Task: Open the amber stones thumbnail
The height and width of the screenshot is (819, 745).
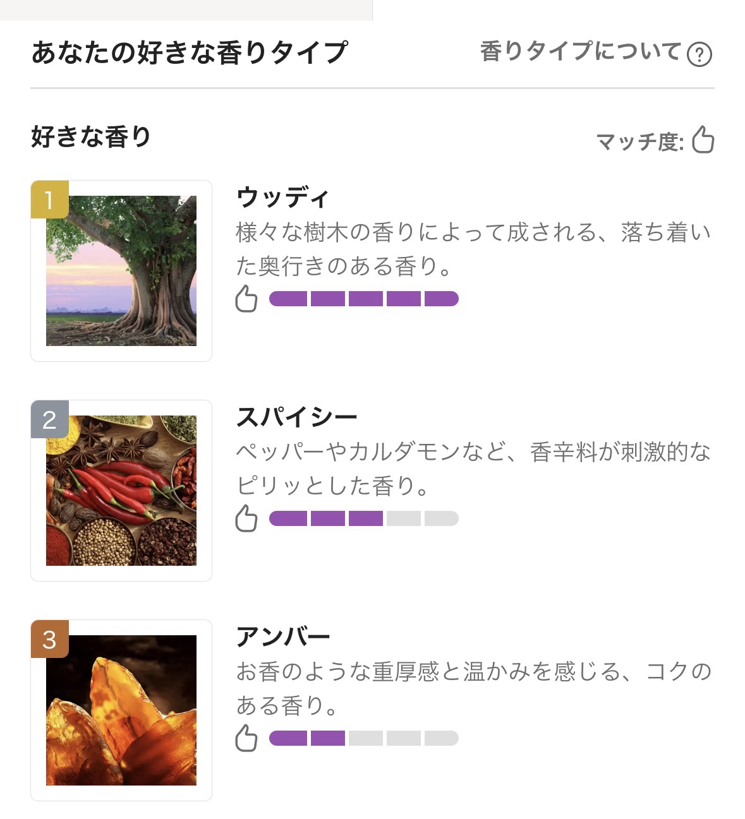Action: tap(121, 710)
